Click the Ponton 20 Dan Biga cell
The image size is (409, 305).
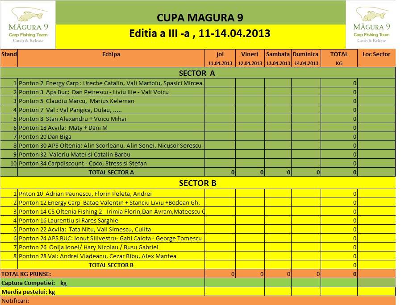(x=111, y=137)
